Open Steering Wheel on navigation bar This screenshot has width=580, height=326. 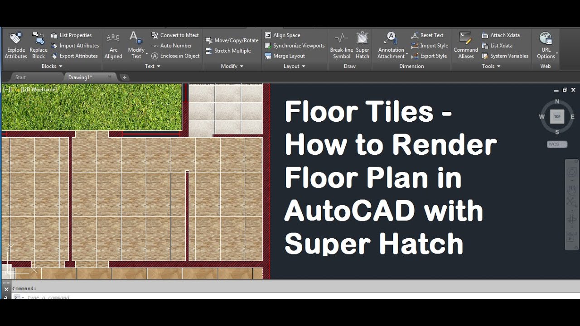click(x=572, y=173)
